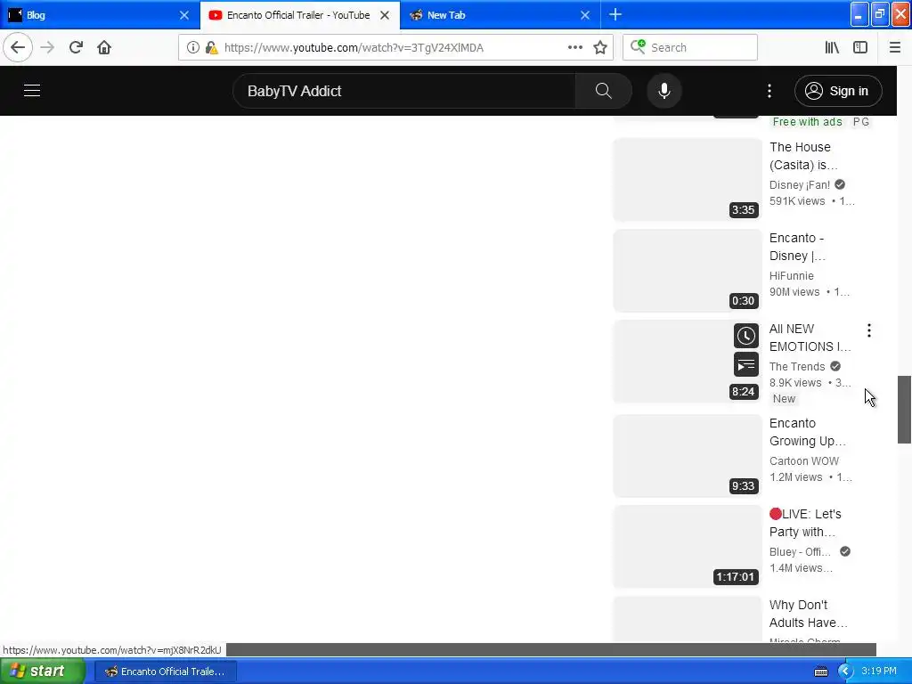This screenshot has height=684, width=912.
Task: Open the browser home page
Action: 104,47
